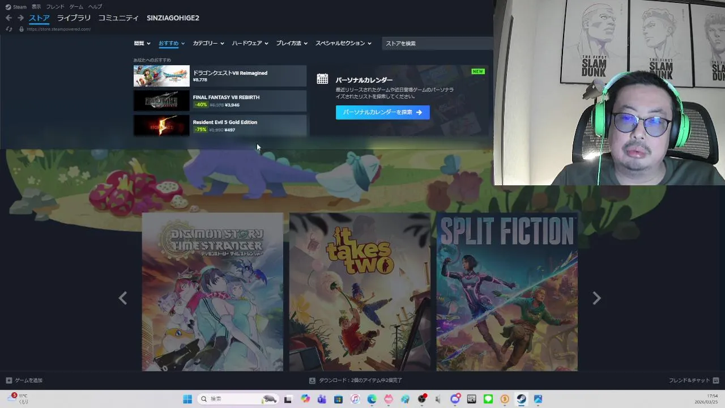Viewport: 725px width, 408px height.
Task: Click the あなたへのおすすめ label
Action: coord(152,60)
